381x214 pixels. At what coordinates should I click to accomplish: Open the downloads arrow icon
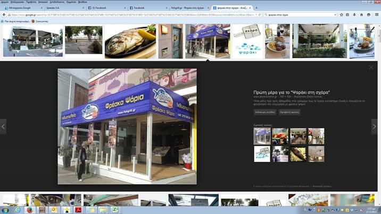click(354, 15)
